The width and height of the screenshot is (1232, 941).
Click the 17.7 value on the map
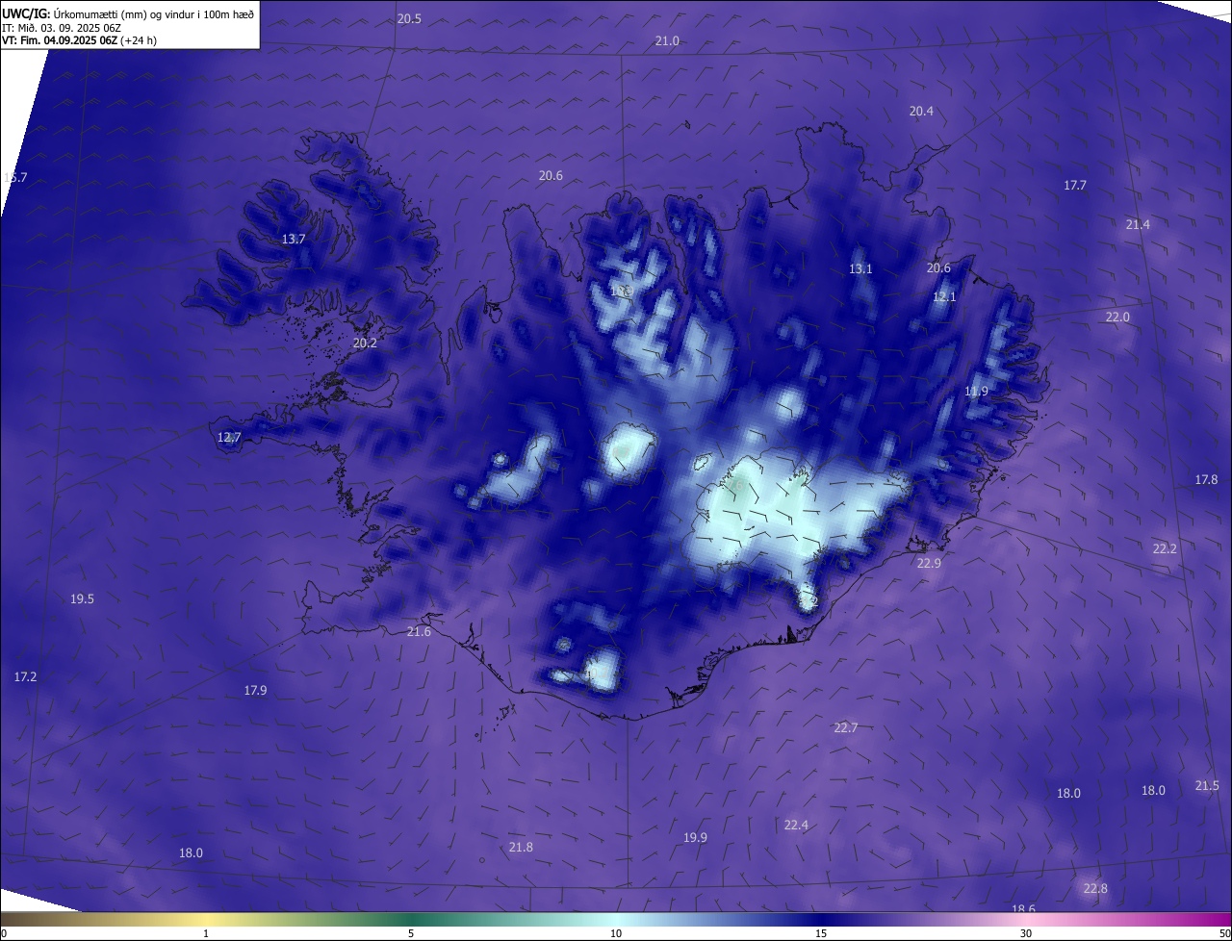tap(1075, 185)
